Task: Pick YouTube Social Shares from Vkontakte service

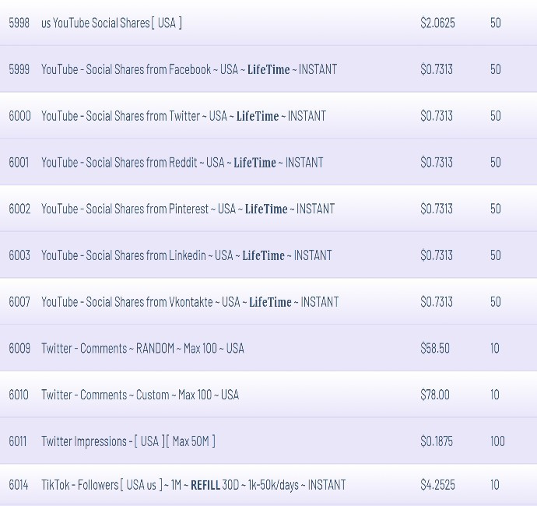Action: pos(190,302)
